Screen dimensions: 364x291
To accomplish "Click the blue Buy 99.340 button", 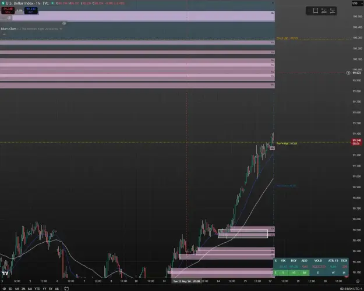I will coord(31,10).
